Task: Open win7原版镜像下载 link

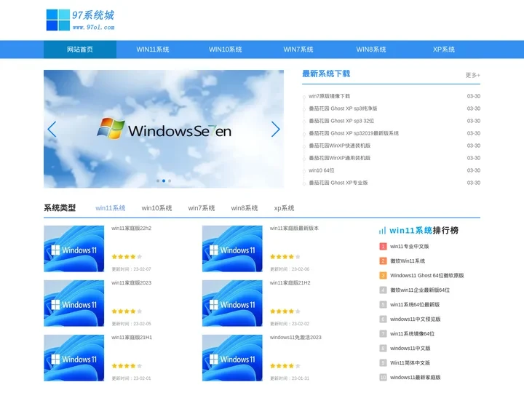Action: (x=329, y=96)
